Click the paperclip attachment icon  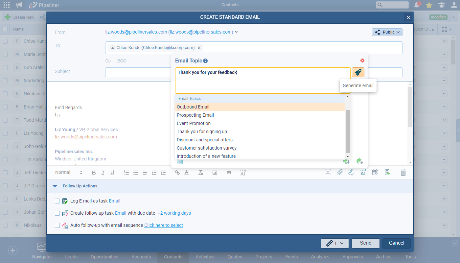pos(339,172)
